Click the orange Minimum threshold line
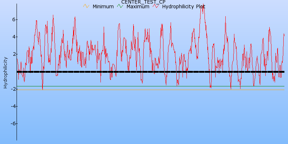Viewport: 288px width, 144px height. [150, 90]
